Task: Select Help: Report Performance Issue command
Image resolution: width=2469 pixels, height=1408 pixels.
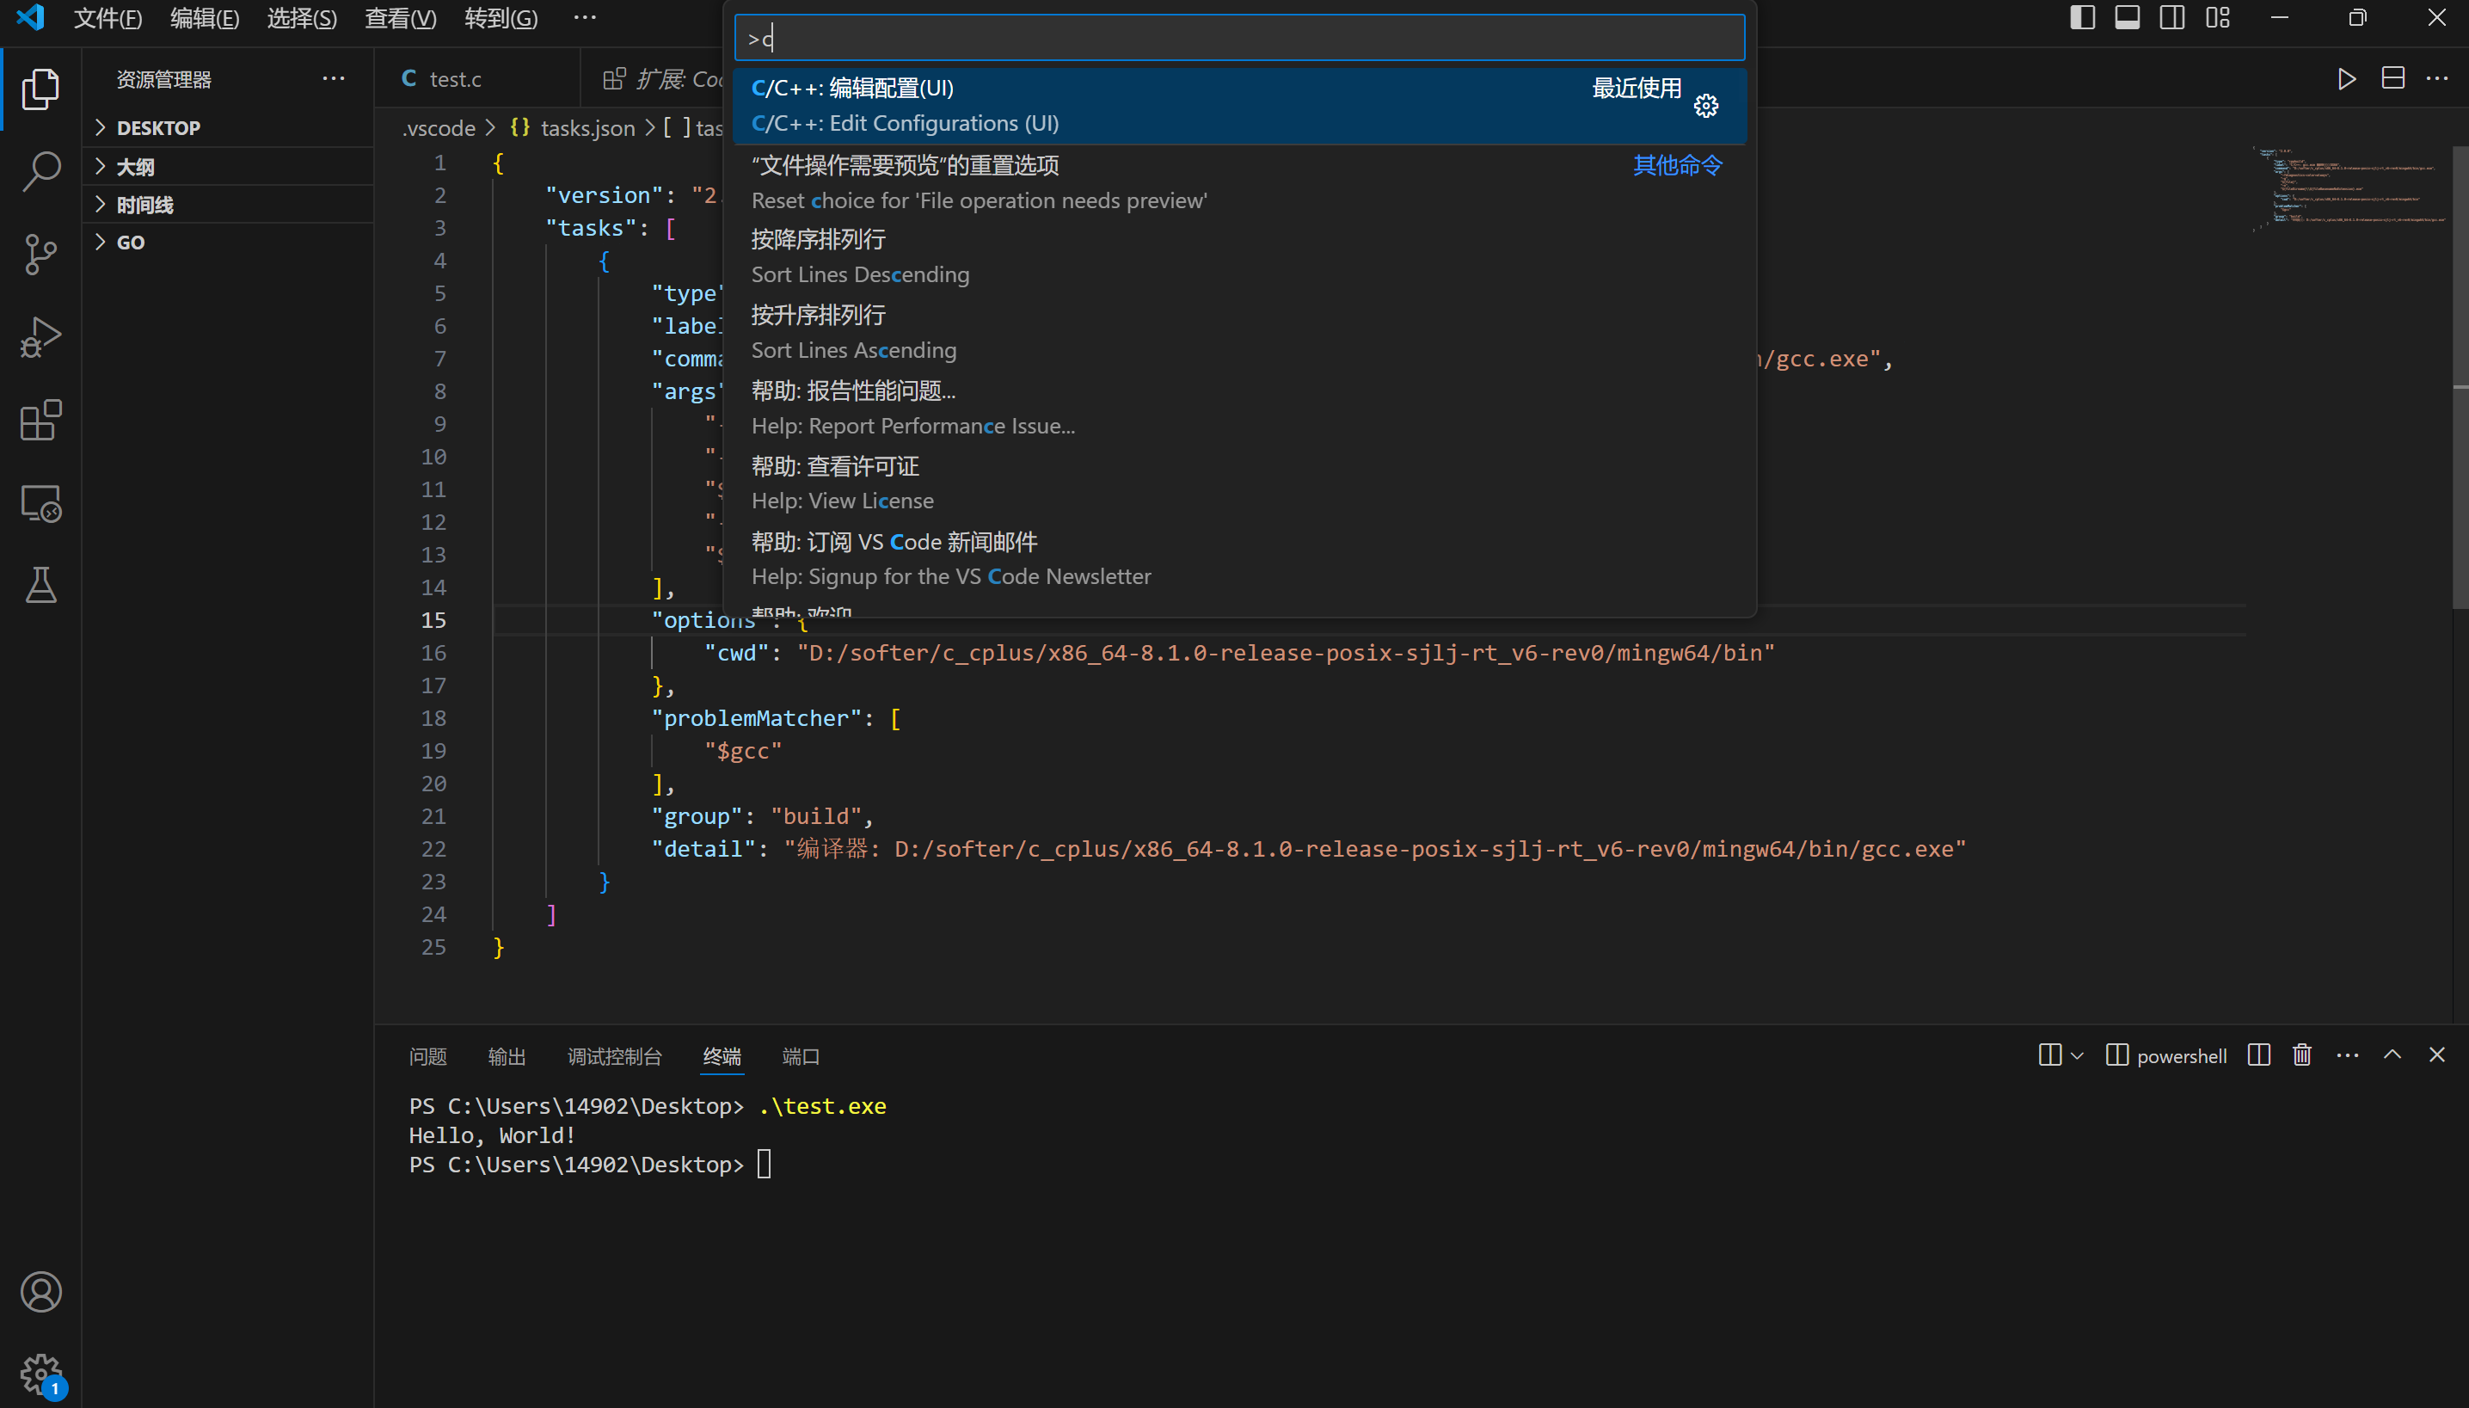Action: click(x=1239, y=408)
